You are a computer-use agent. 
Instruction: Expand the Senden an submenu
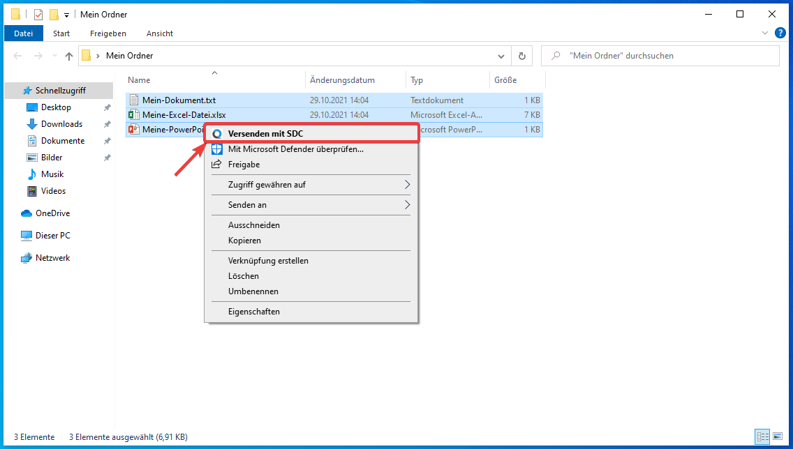click(407, 205)
